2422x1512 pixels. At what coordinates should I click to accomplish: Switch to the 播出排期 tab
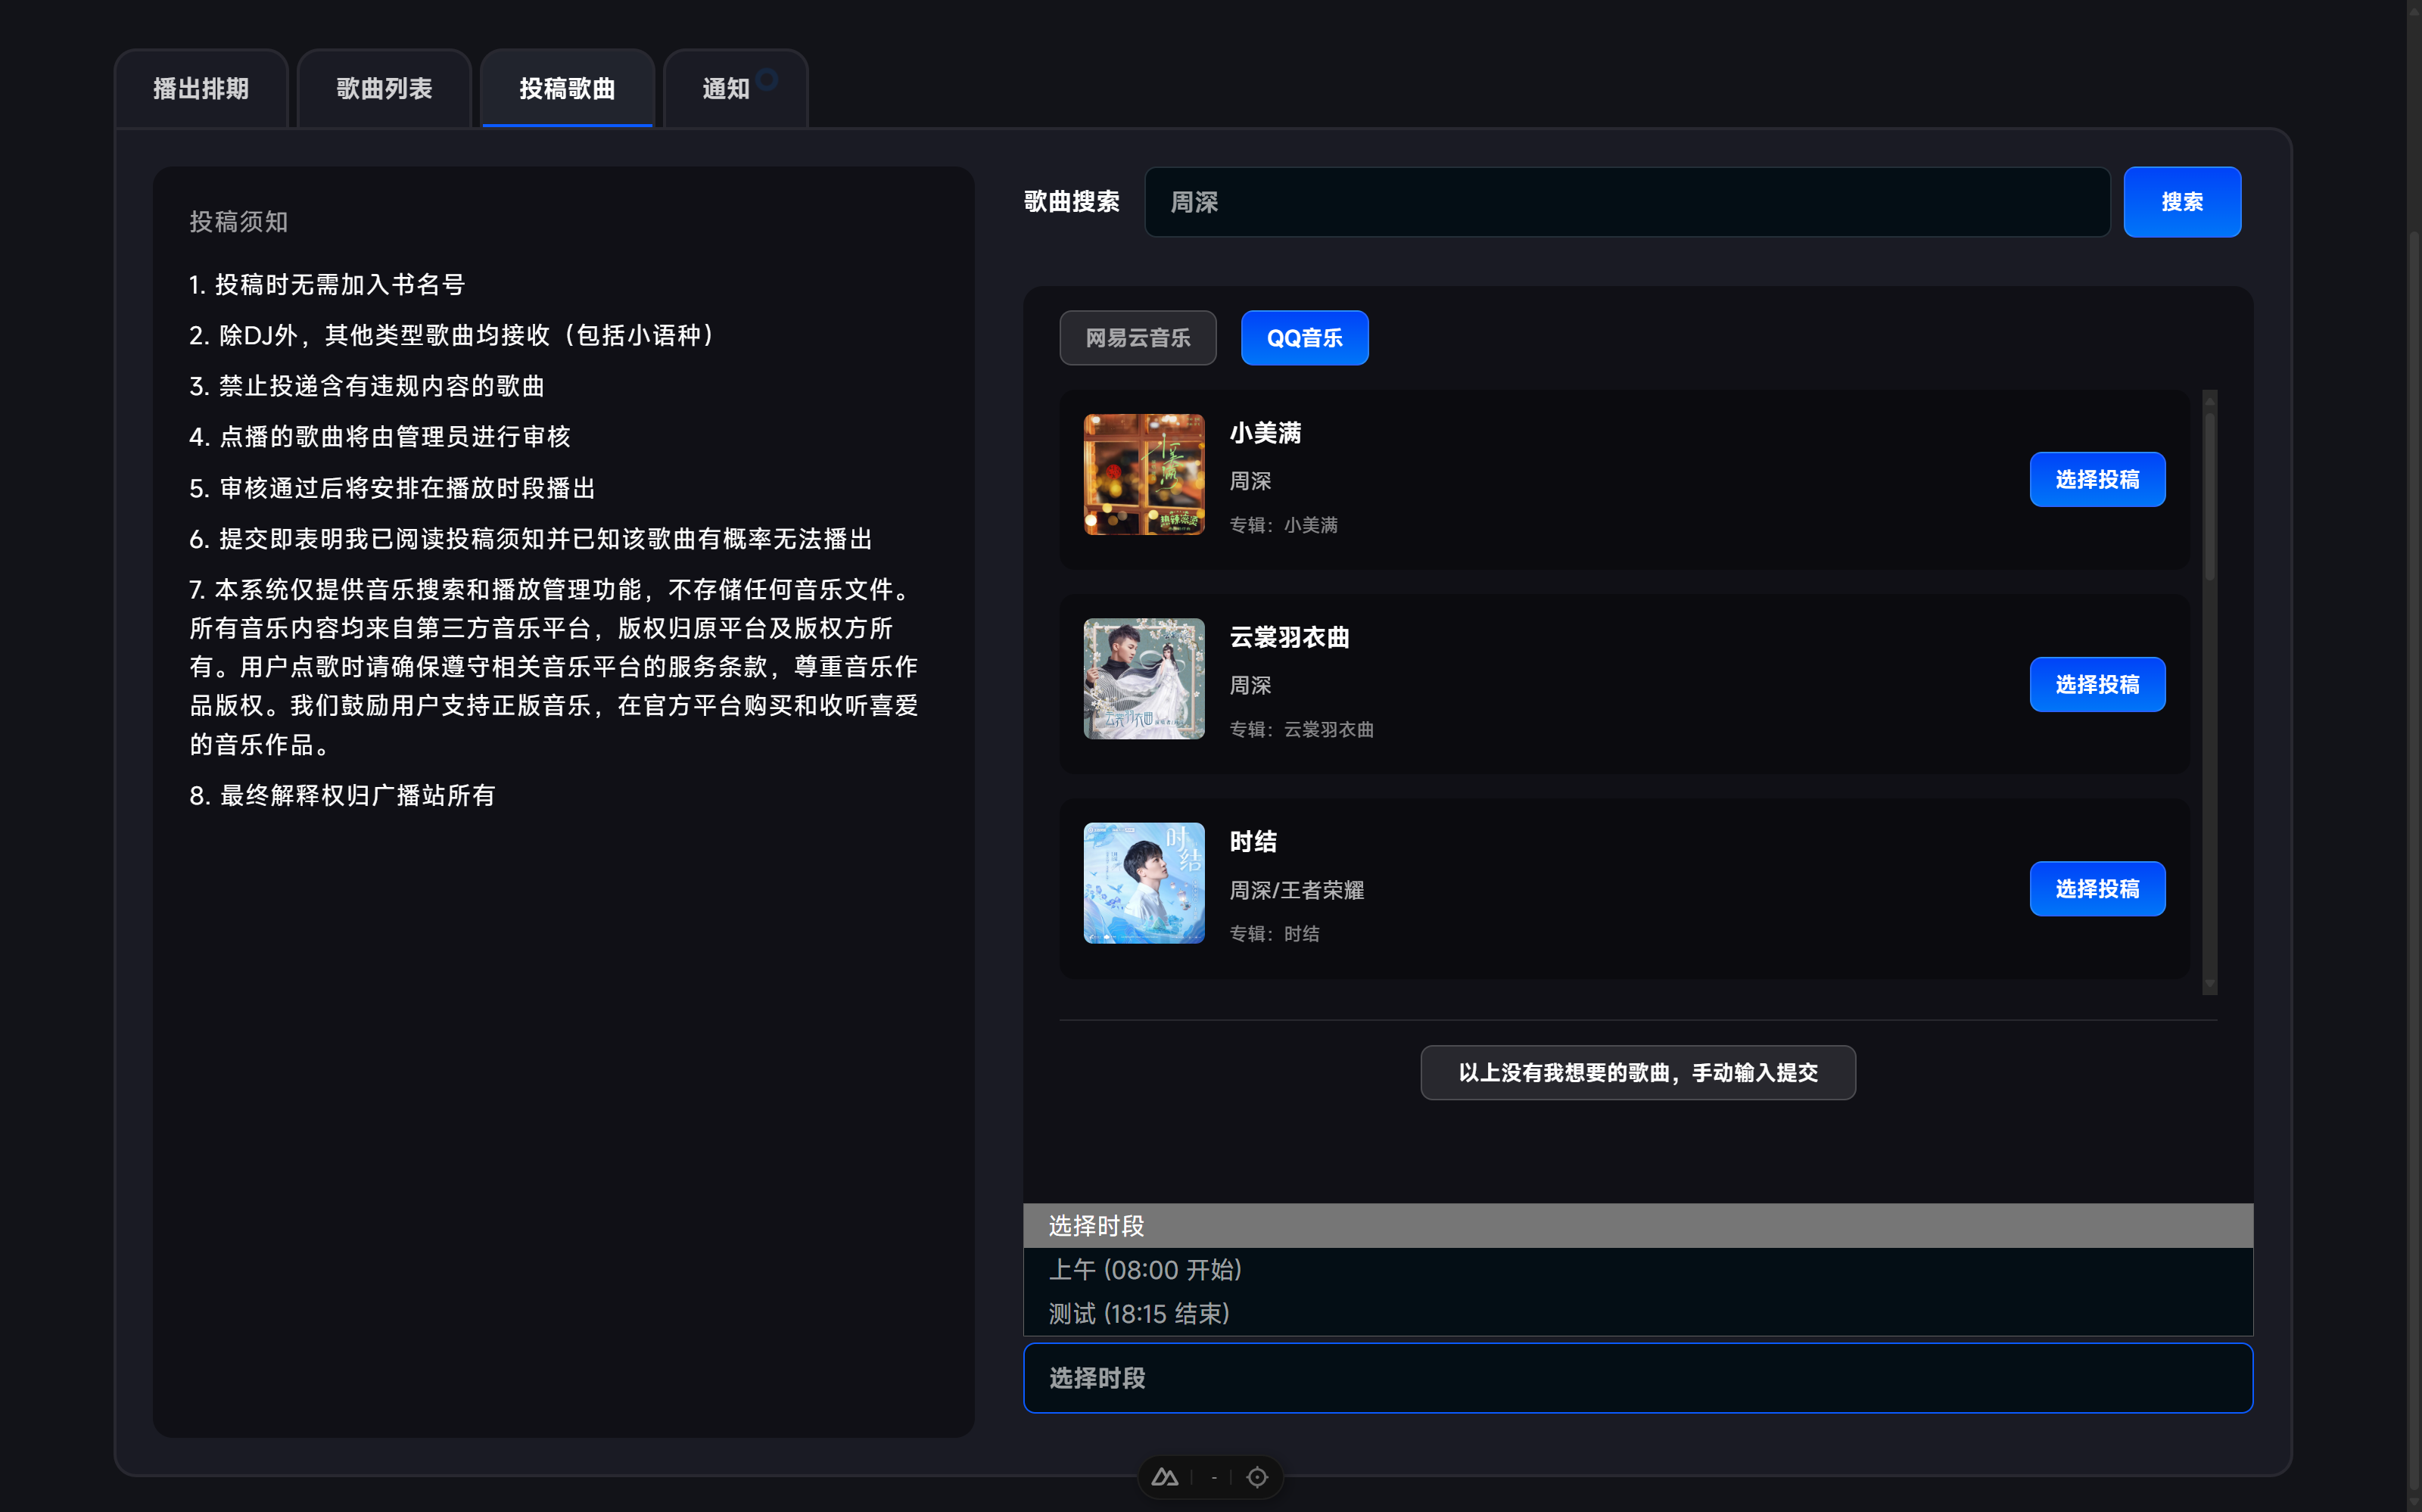point(201,89)
